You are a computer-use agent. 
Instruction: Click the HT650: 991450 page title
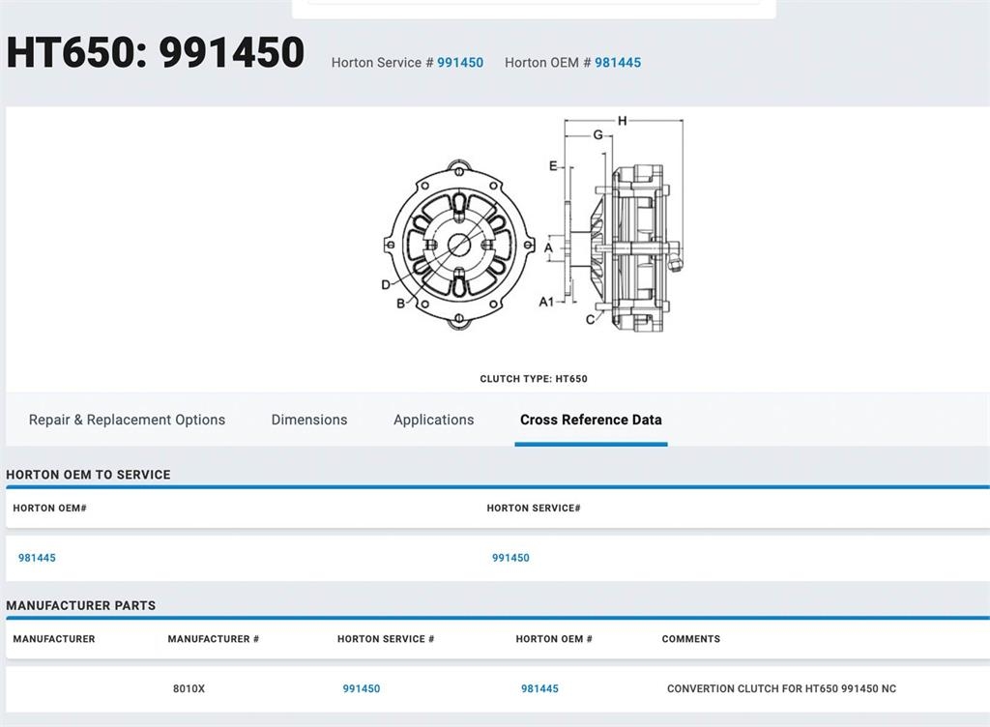point(156,52)
